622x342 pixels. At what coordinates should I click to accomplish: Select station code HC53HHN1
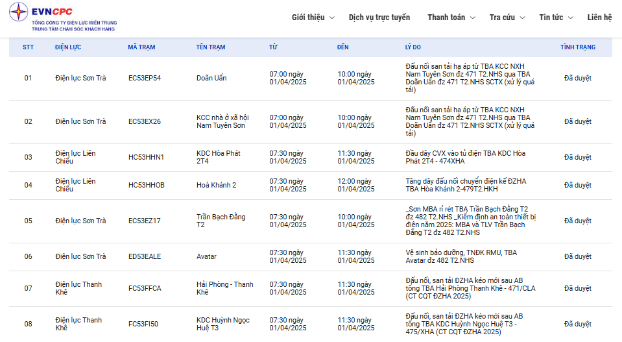[x=146, y=157]
